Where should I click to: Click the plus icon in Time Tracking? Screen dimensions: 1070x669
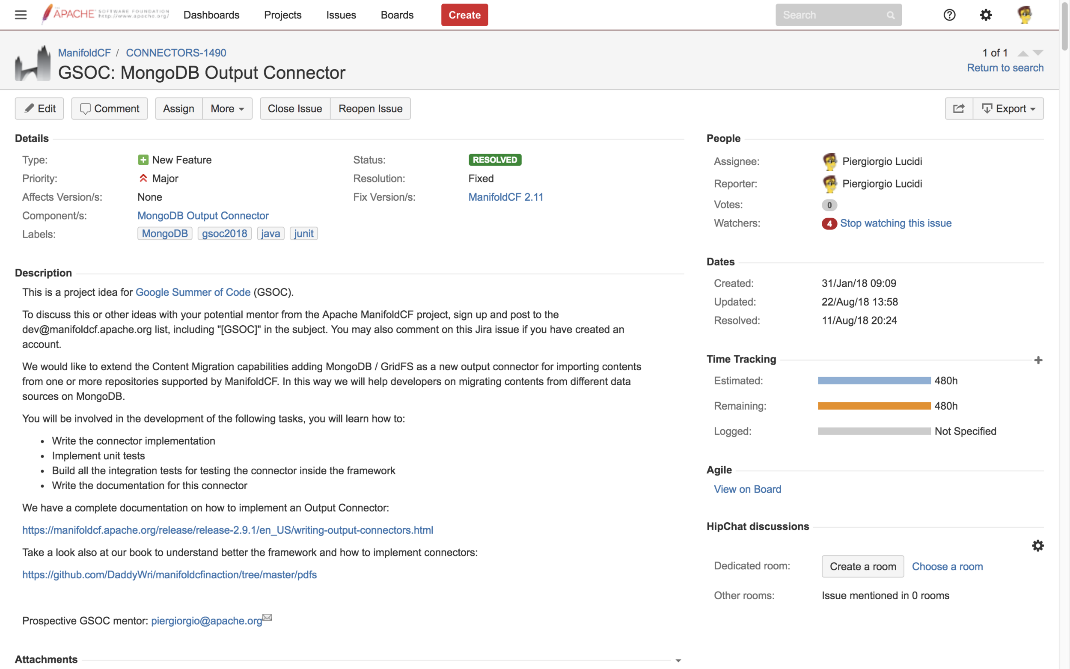pyautogui.click(x=1038, y=360)
